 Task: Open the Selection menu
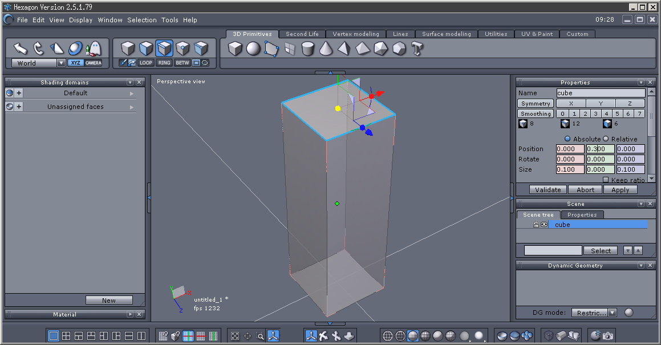[141, 20]
